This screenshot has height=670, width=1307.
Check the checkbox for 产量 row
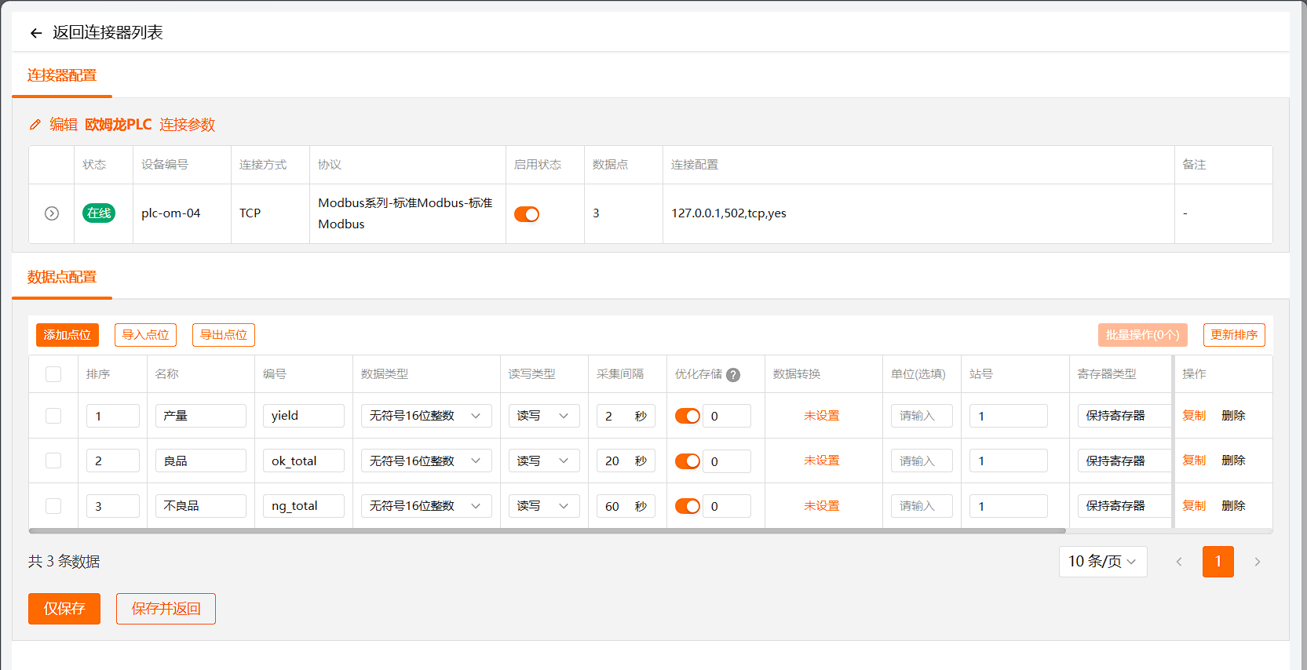pyautogui.click(x=53, y=416)
